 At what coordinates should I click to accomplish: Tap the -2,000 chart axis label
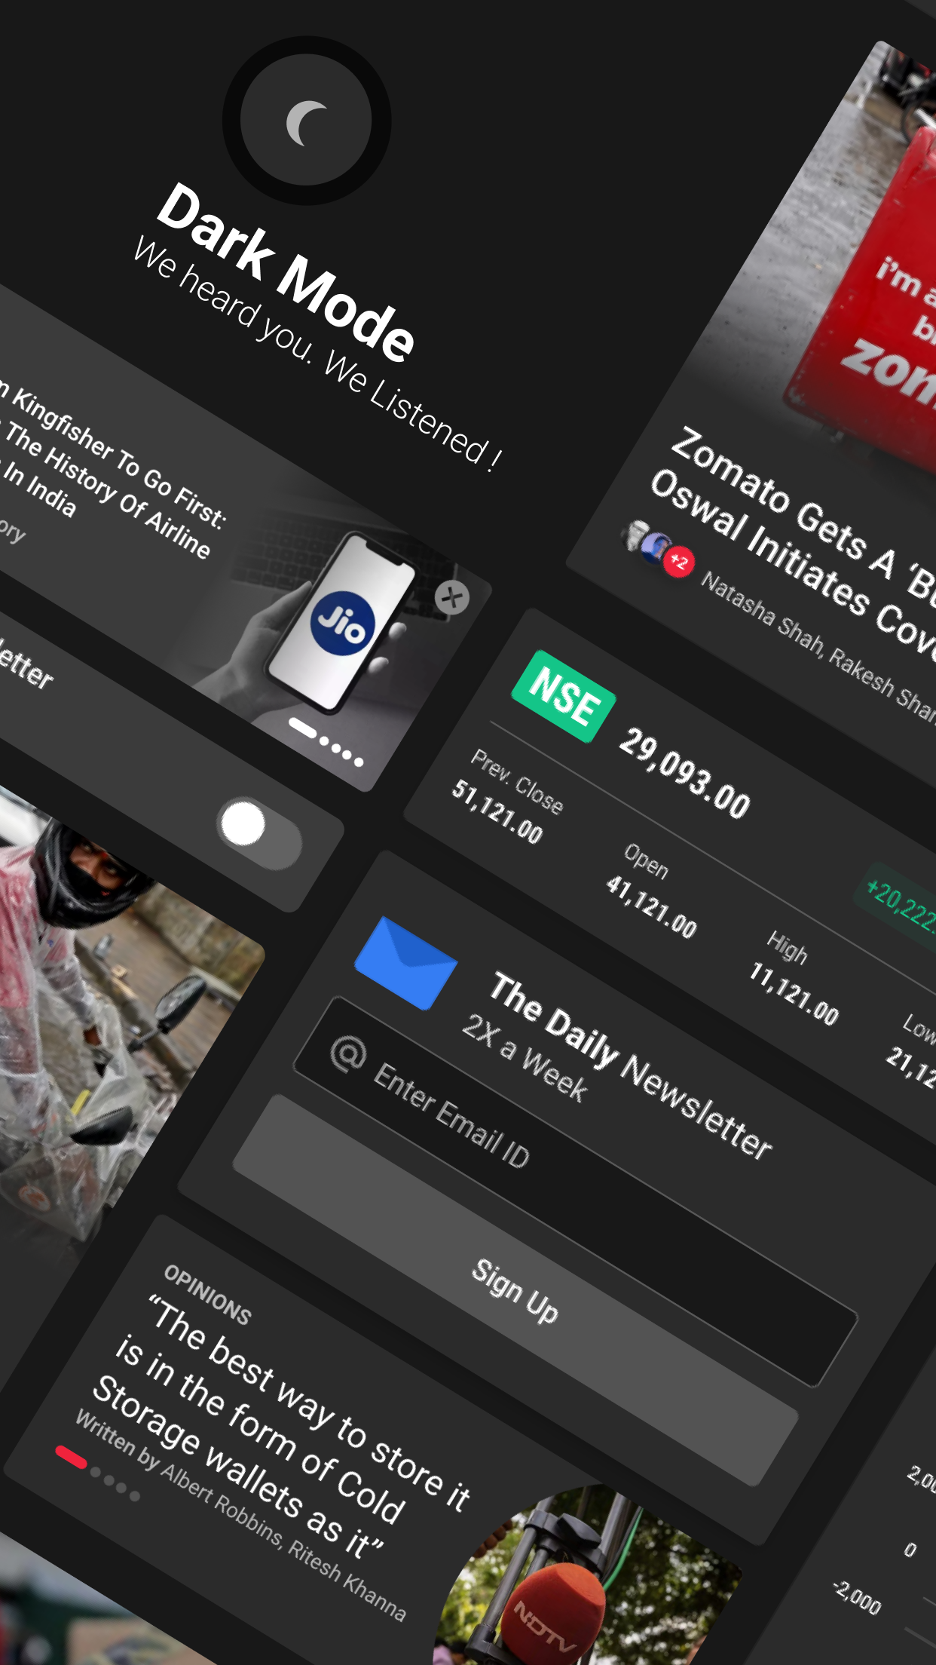pos(857,1598)
